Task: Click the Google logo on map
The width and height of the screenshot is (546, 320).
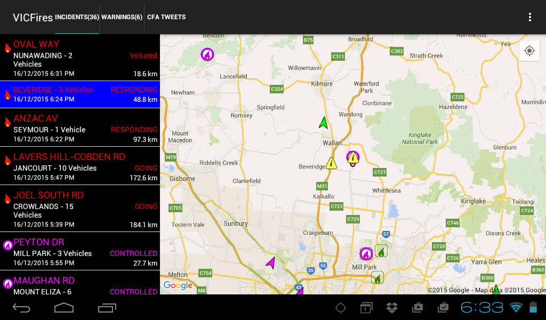Action: 178,285
